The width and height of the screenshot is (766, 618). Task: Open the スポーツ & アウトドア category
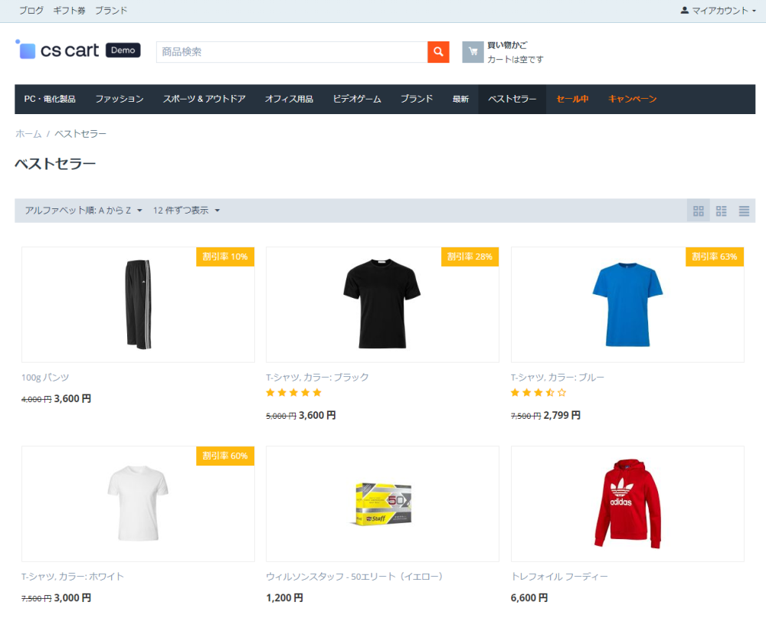click(x=205, y=100)
